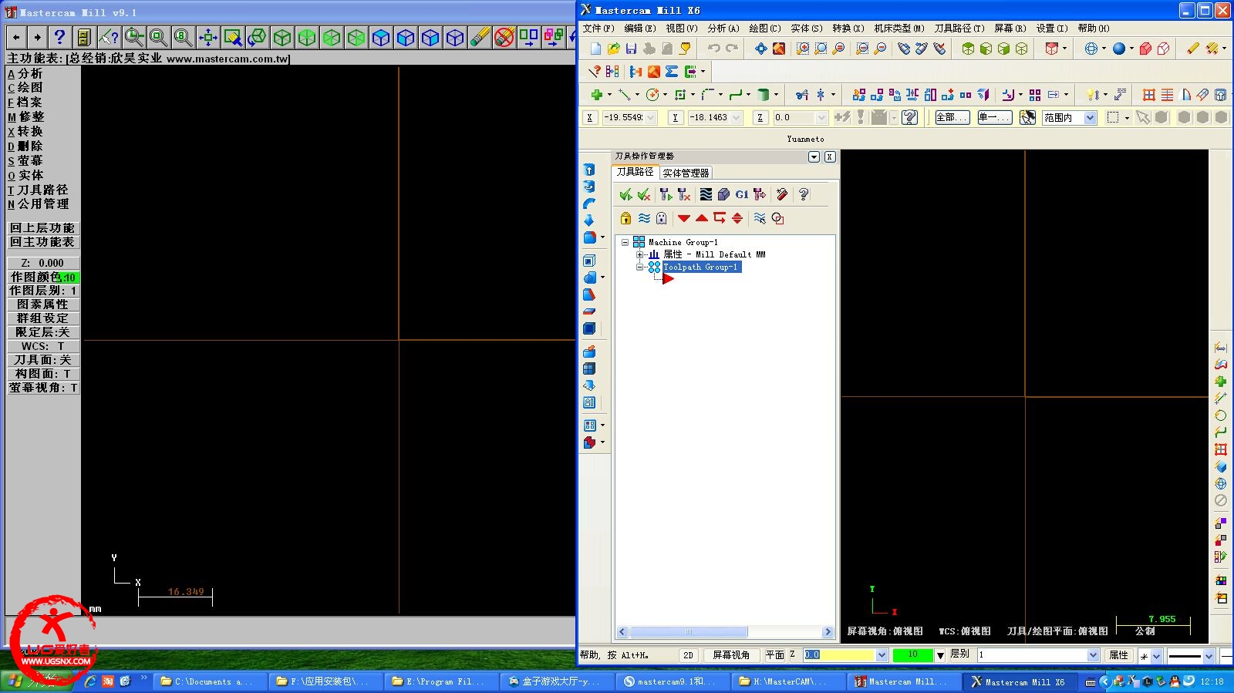Open the Z depth dropdown in X6 status bar

point(882,655)
